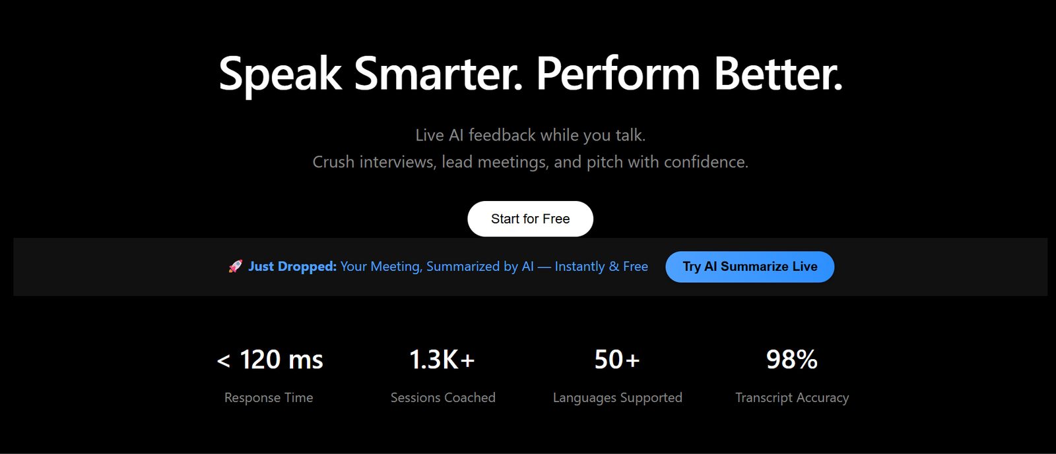Screen dimensions: 1056x454
Task: Click the '50+' statistic
Action: [x=617, y=360]
